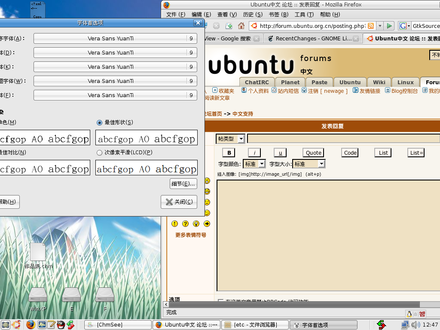The height and width of the screenshot is (330, 440).
Task: Click the green Go arrow button
Action: point(389,26)
